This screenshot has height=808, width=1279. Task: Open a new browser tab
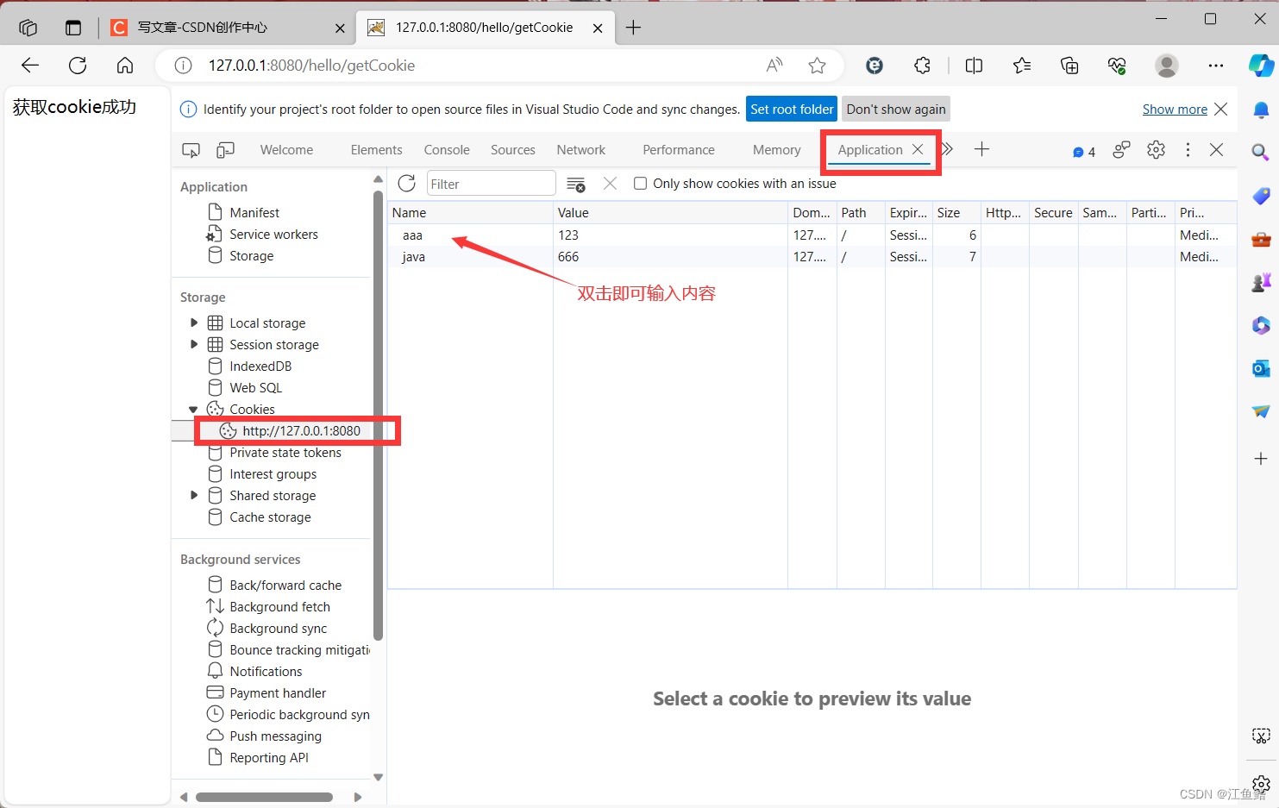tap(633, 28)
